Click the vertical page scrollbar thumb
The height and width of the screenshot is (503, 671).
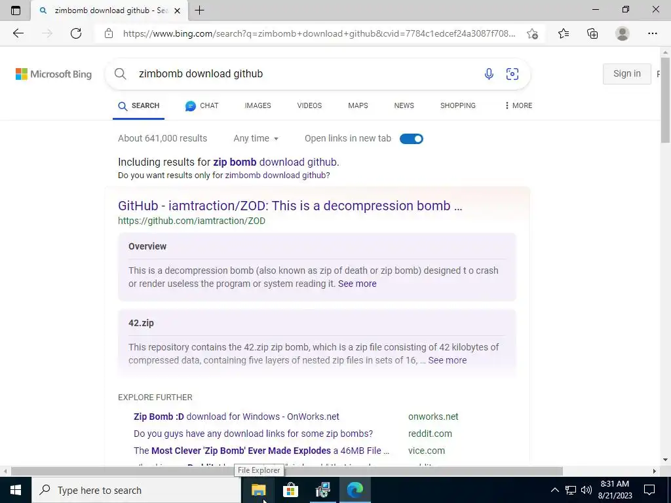click(x=665, y=100)
